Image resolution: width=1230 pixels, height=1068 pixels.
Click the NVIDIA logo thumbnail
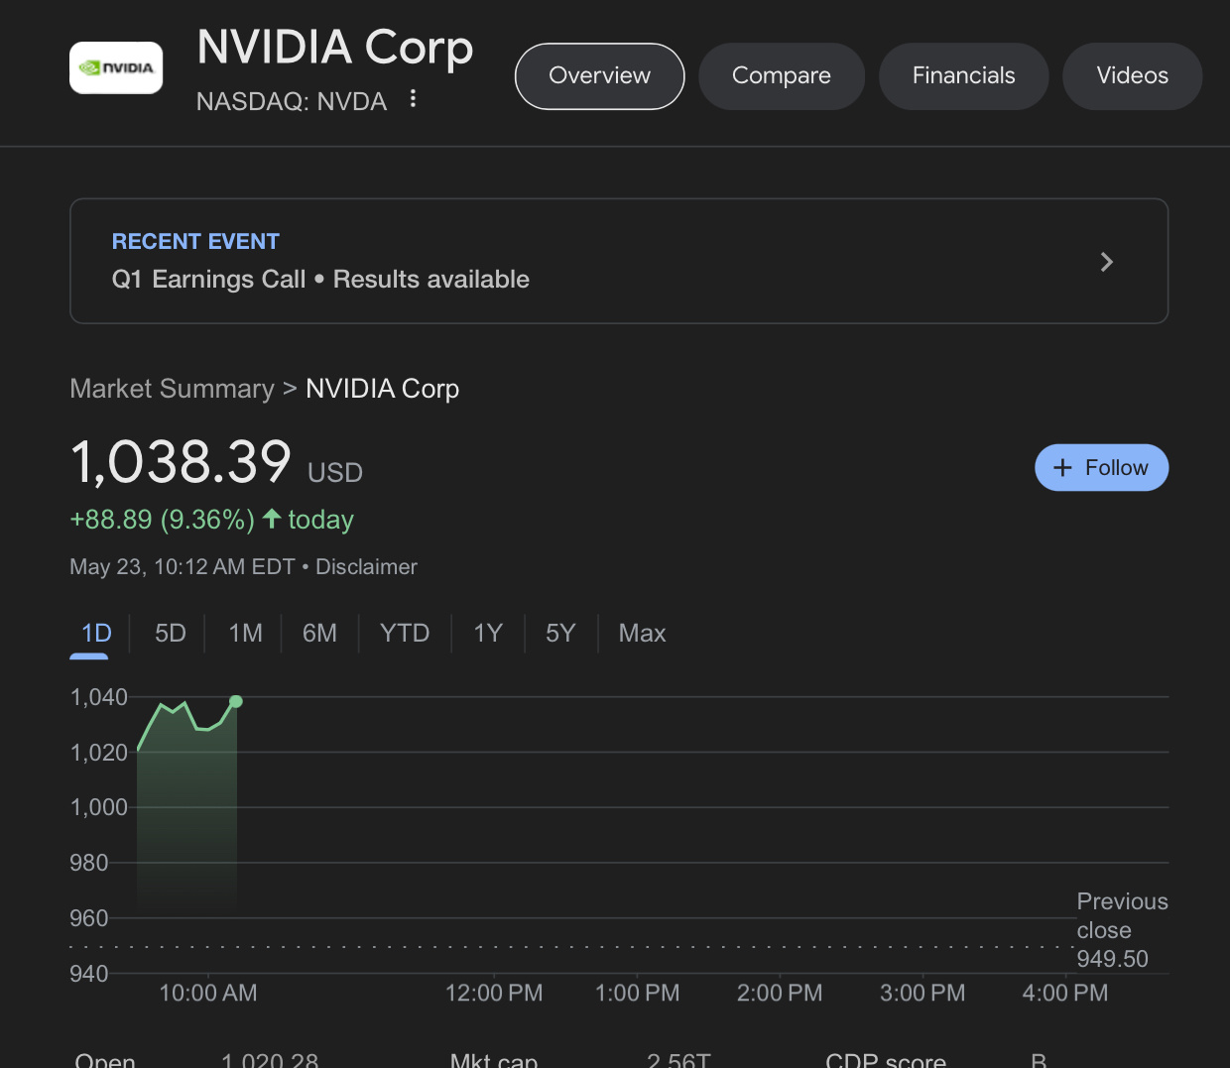[x=116, y=68]
